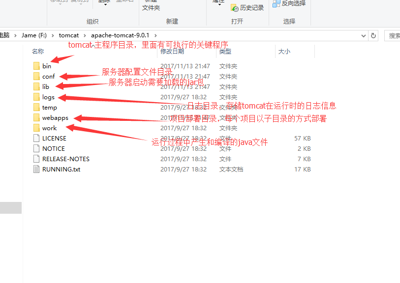
Task: Click the NOTICE file icon
Action: (x=36, y=148)
